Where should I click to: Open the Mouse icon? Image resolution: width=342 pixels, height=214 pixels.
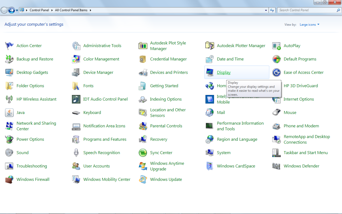coord(276,112)
